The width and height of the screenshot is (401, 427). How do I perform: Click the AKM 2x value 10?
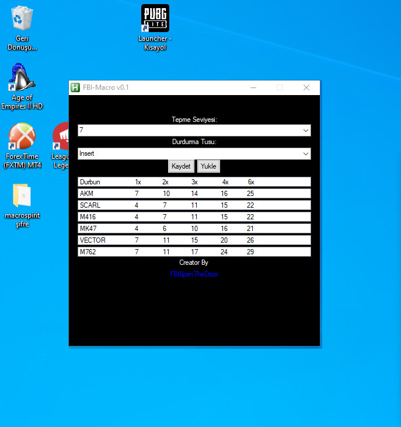point(166,194)
